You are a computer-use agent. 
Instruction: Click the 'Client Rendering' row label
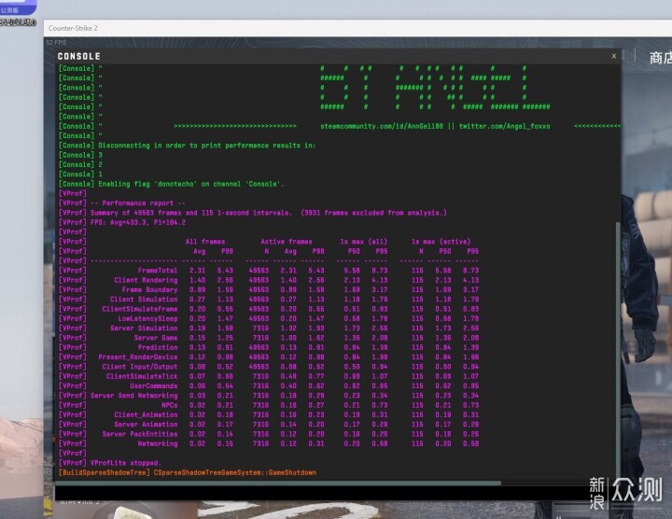click(146, 280)
